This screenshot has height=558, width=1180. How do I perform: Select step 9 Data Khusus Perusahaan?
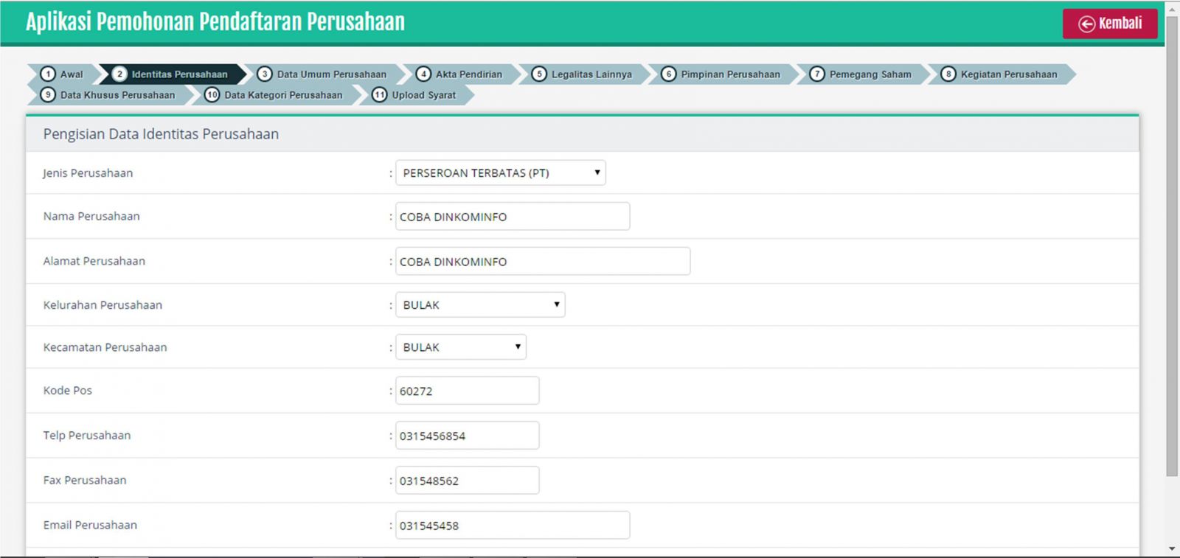(x=111, y=95)
